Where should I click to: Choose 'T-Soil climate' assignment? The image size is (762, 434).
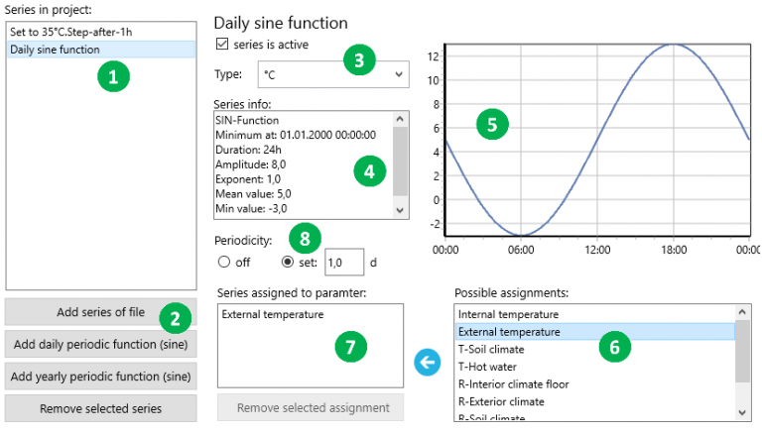pyautogui.click(x=490, y=349)
